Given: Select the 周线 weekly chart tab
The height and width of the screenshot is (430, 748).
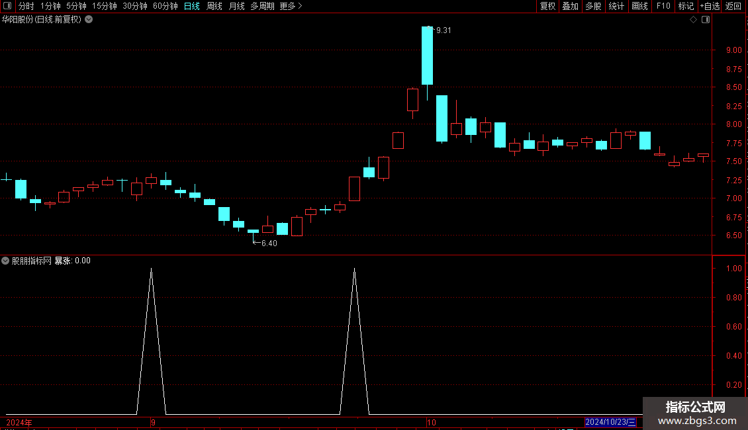Looking at the screenshot, I should [214, 6].
